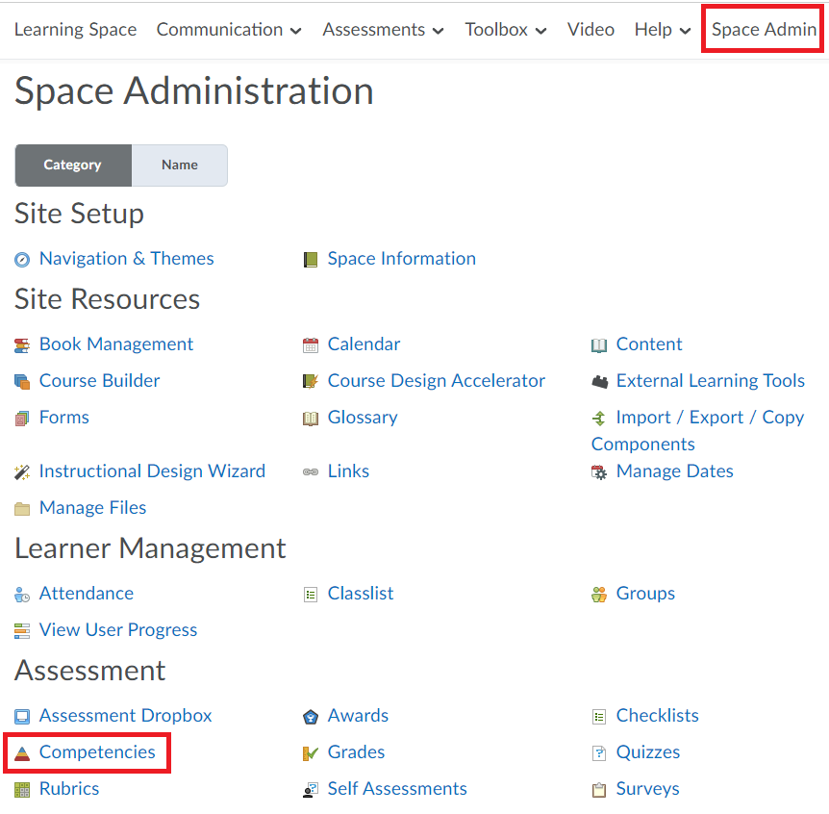
Task: Open the Help dropdown menu
Action: coord(663,30)
